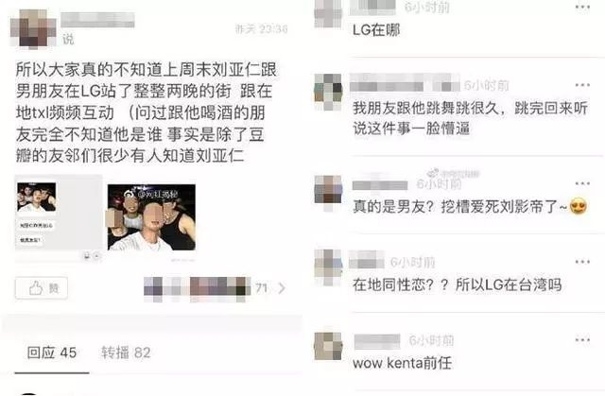View the avatar of the 真的是男友 commenter
The height and width of the screenshot is (396, 605).
[x=328, y=192]
